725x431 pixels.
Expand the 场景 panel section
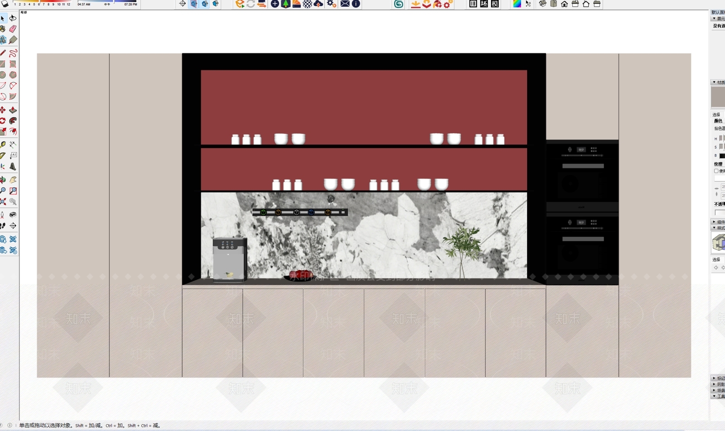point(718,390)
